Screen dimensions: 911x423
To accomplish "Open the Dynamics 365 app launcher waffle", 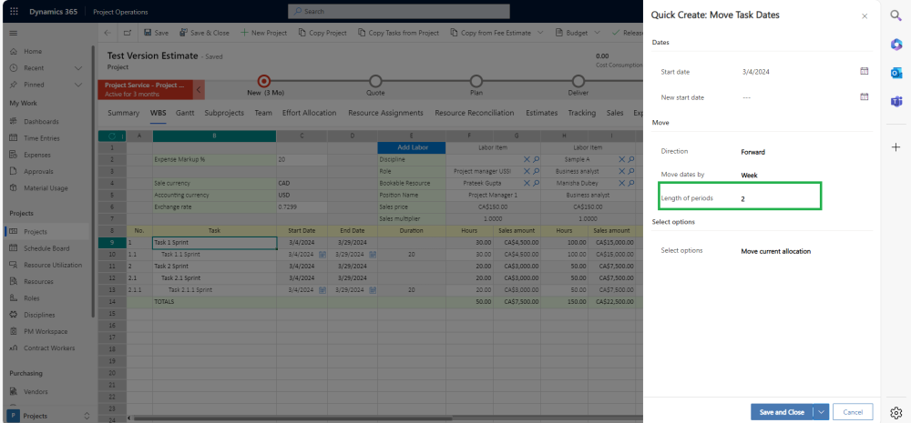I will (14, 12).
